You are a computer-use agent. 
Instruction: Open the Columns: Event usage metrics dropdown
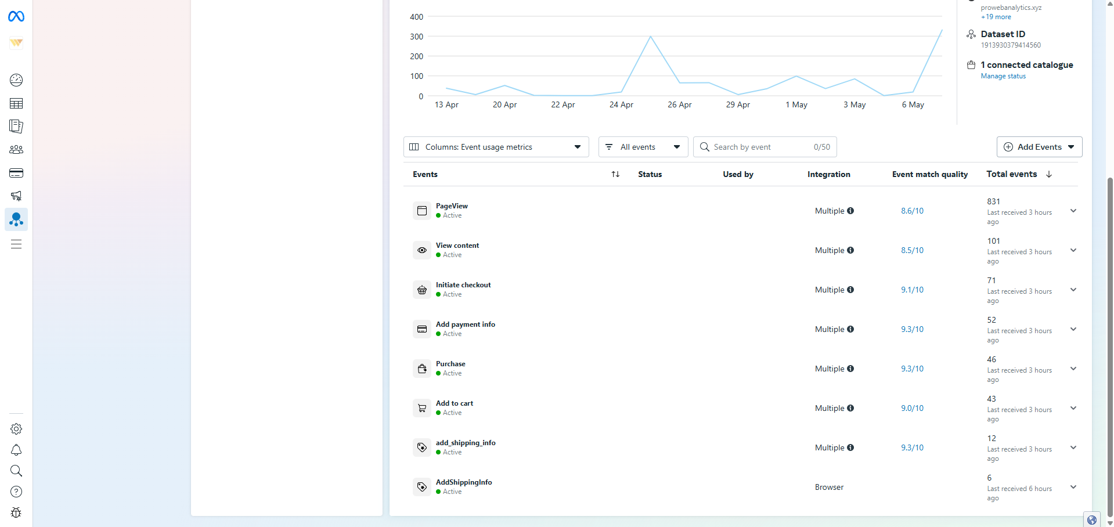[496, 147]
